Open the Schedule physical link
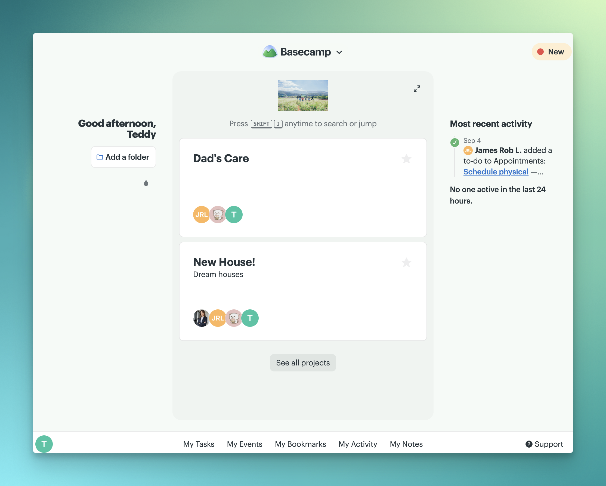 pyautogui.click(x=496, y=172)
